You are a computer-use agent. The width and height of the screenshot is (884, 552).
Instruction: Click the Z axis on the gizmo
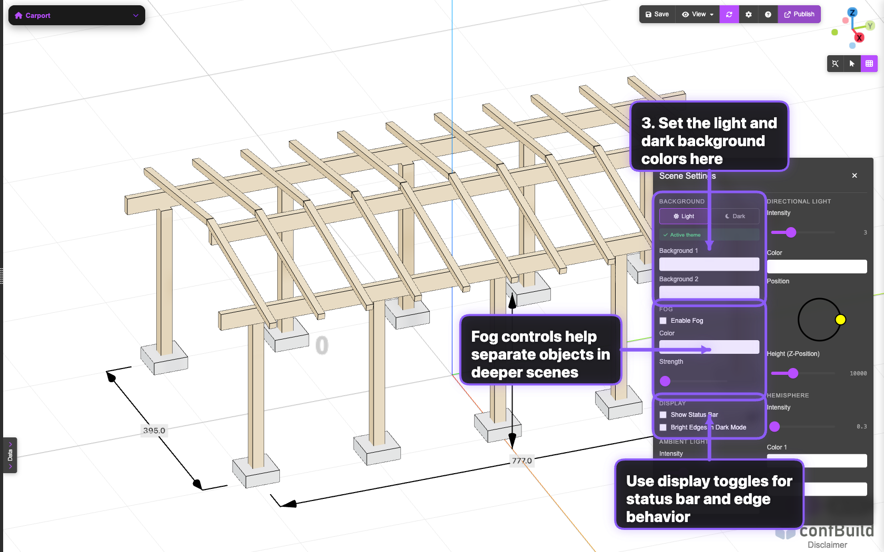click(x=852, y=13)
